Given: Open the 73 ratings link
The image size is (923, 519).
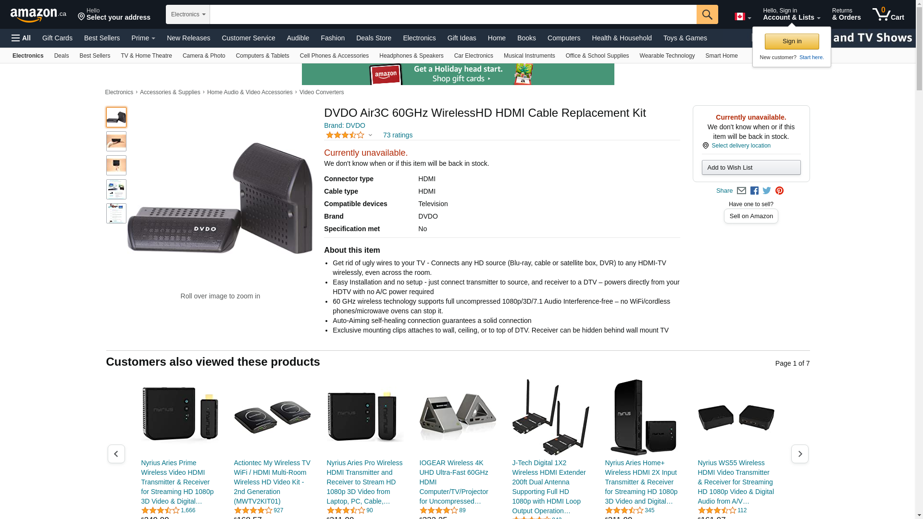Looking at the screenshot, I should tap(398, 135).
